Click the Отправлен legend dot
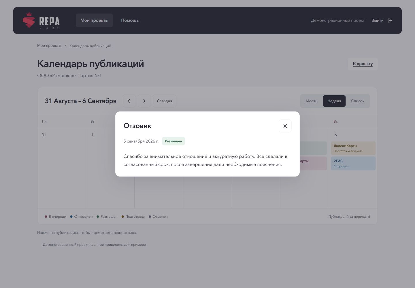The height and width of the screenshot is (288, 415). 71,217
